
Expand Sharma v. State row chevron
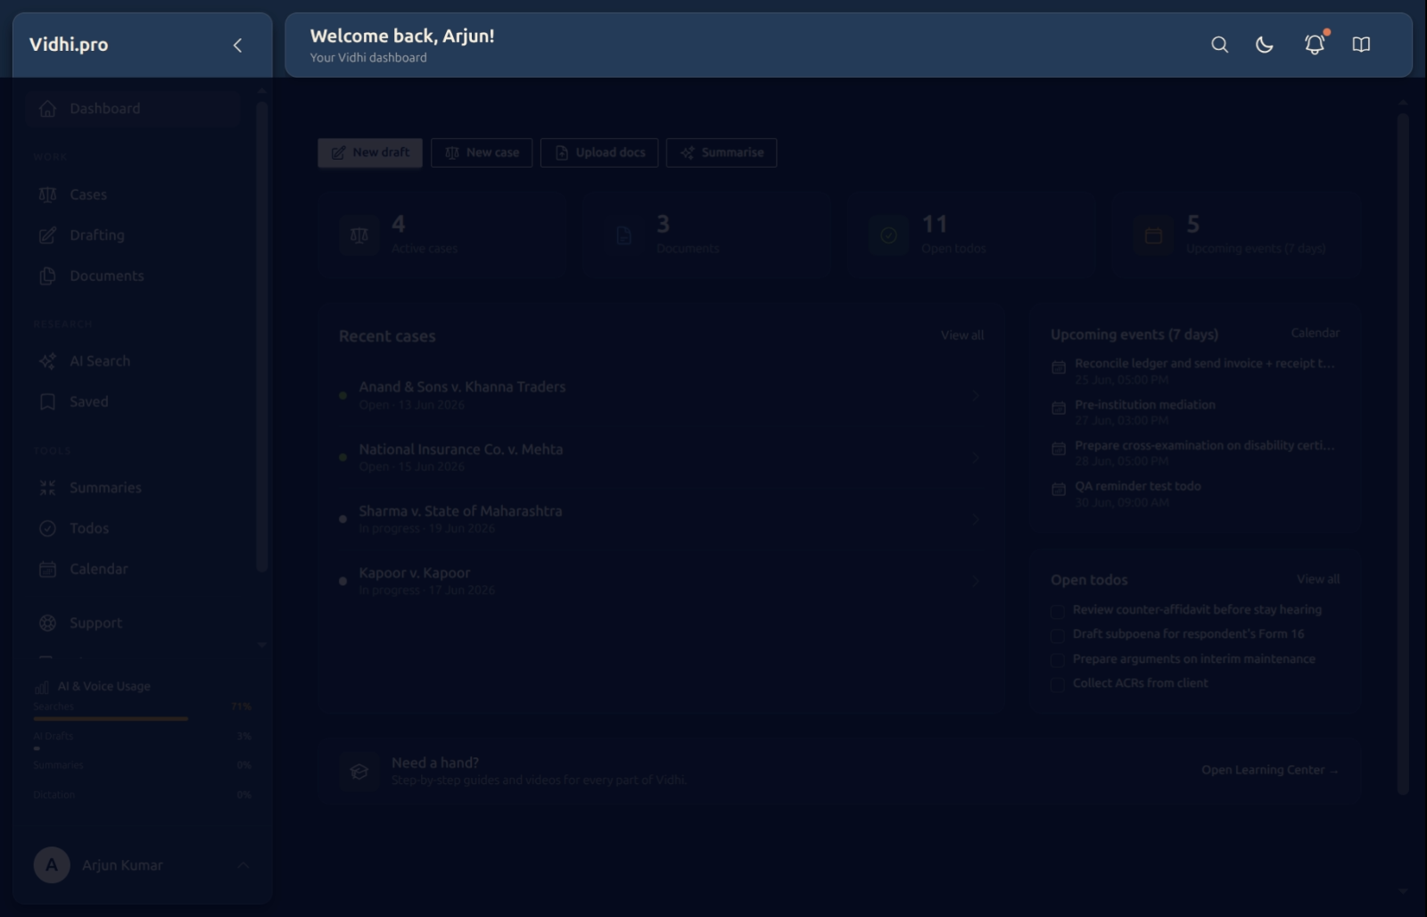976,519
